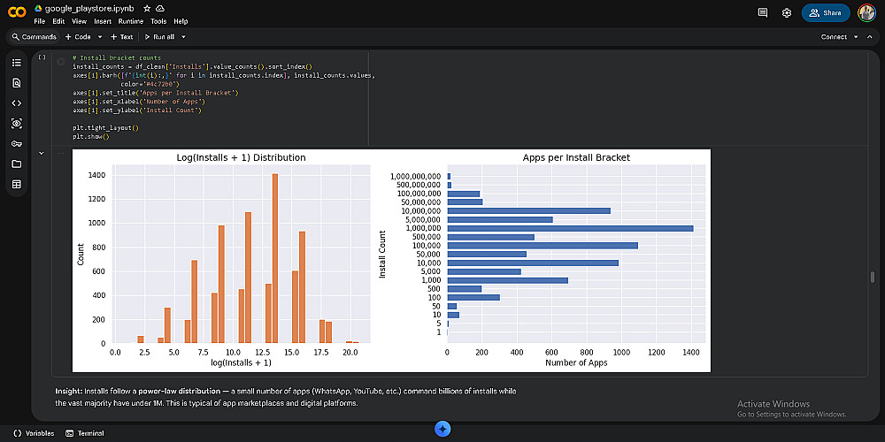Open the Connect options dropdown arrow
Image resolution: width=885 pixels, height=442 pixels.
(x=857, y=37)
